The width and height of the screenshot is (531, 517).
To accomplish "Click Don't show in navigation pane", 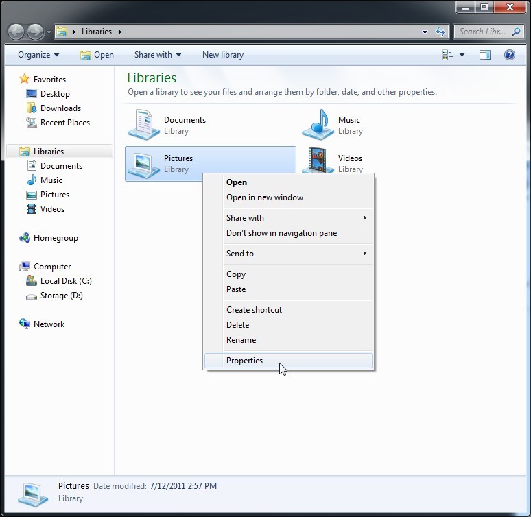I will 281,233.
